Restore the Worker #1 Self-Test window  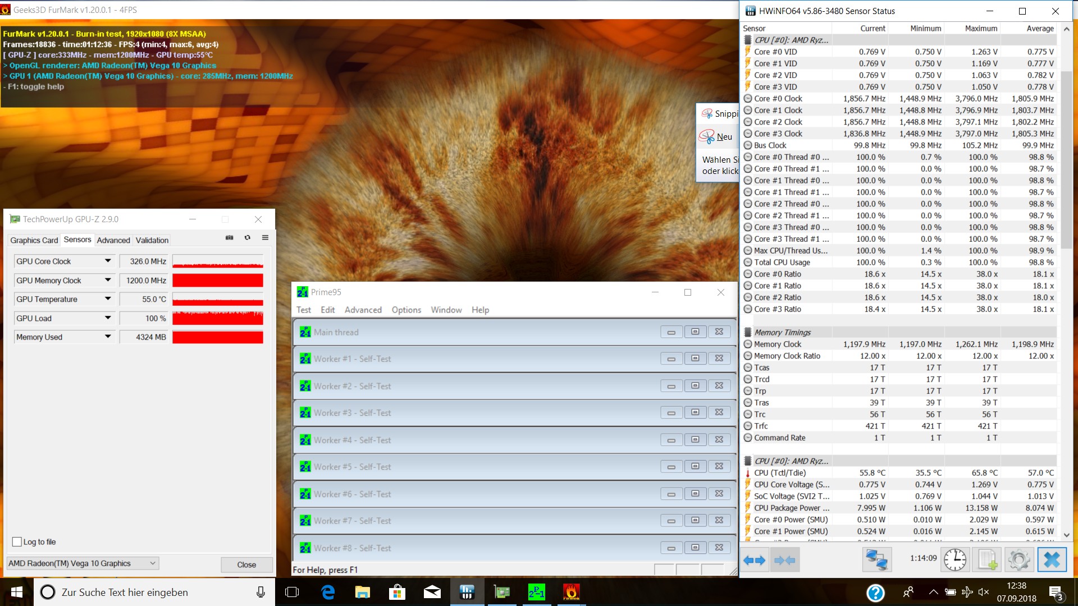[x=695, y=359]
